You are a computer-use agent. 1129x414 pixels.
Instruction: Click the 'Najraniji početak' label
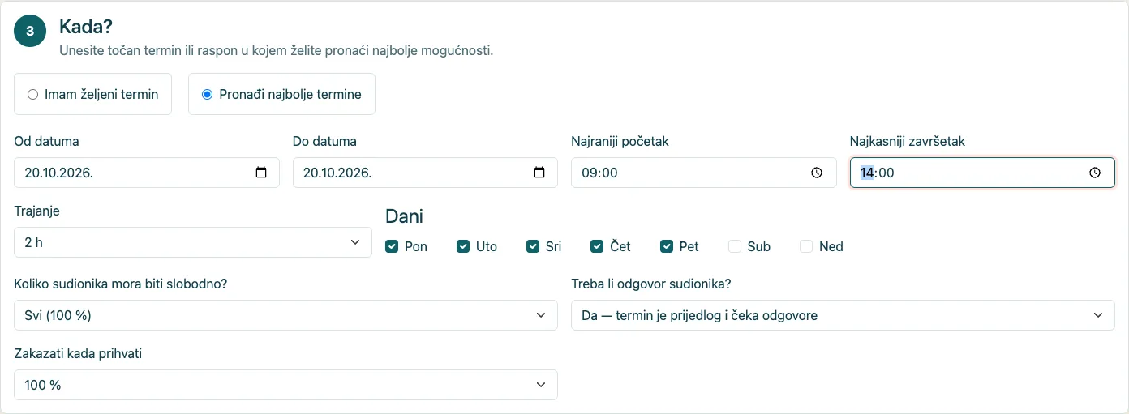point(620,141)
